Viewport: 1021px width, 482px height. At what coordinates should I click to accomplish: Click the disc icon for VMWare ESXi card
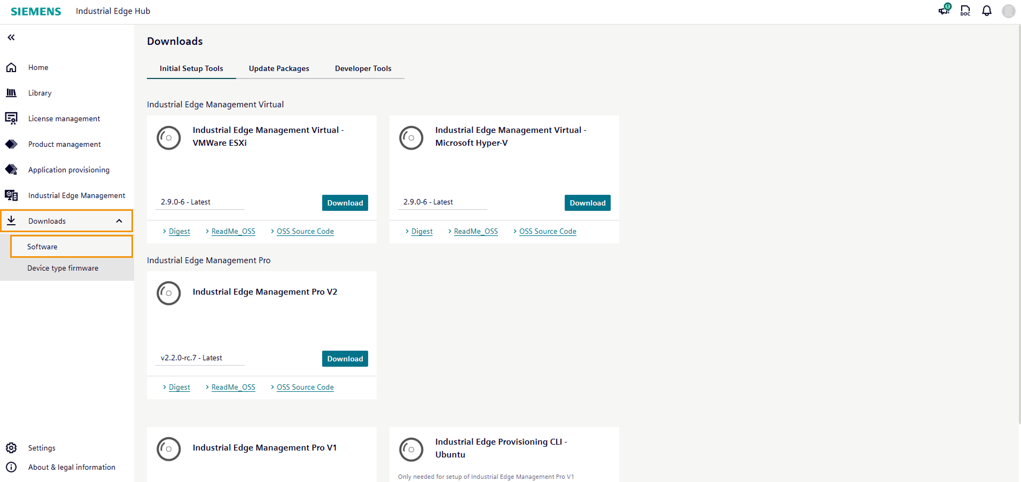pyautogui.click(x=169, y=138)
